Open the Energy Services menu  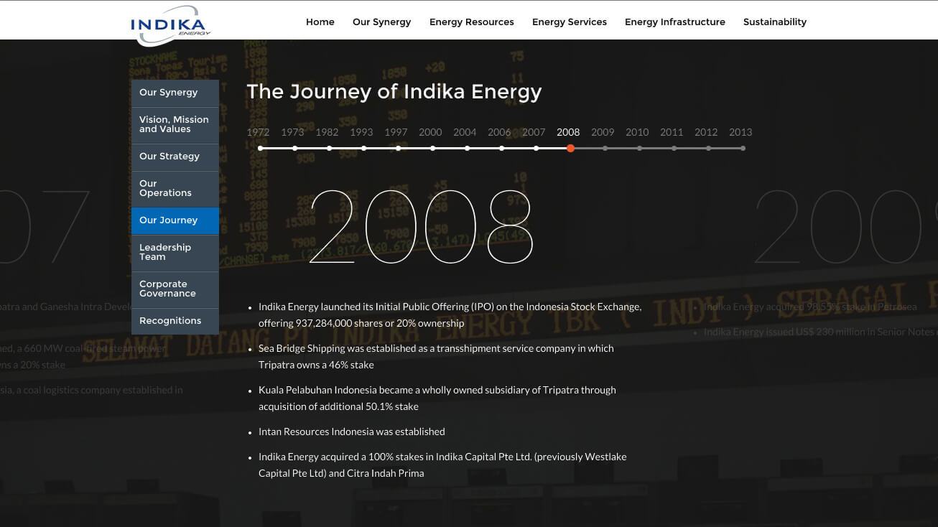point(570,22)
